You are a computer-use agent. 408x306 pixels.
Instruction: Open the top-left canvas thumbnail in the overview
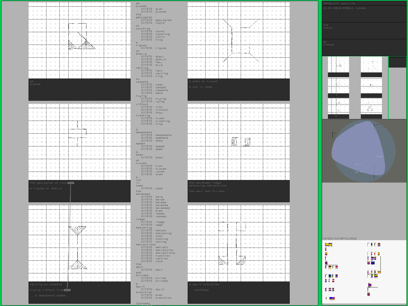coord(338,67)
